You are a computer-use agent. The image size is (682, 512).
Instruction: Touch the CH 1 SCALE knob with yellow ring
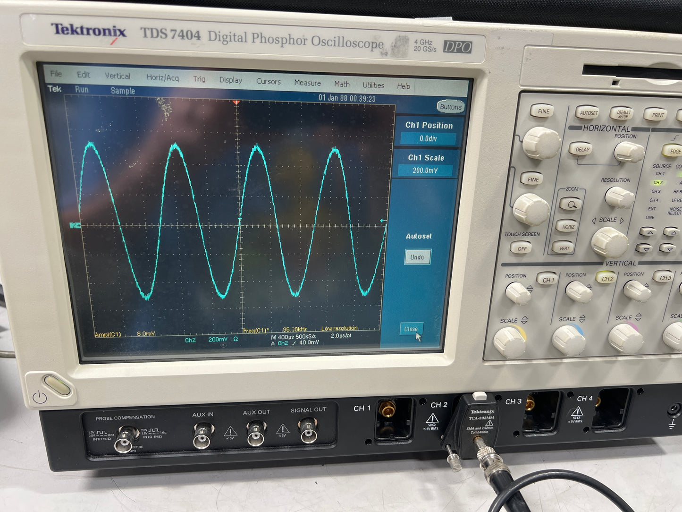click(510, 341)
